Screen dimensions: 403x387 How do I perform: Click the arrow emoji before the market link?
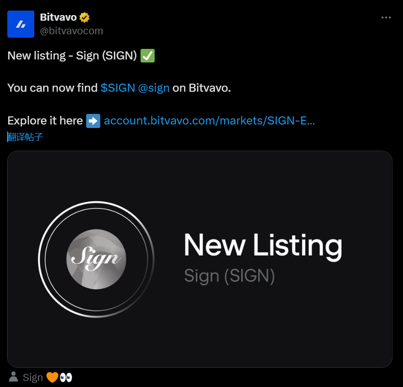coord(93,120)
